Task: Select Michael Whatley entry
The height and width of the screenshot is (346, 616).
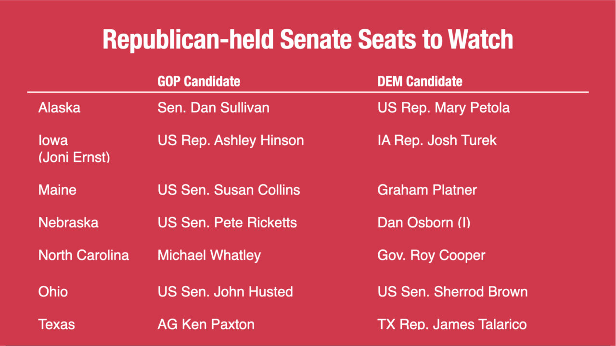Action: [209, 255]
